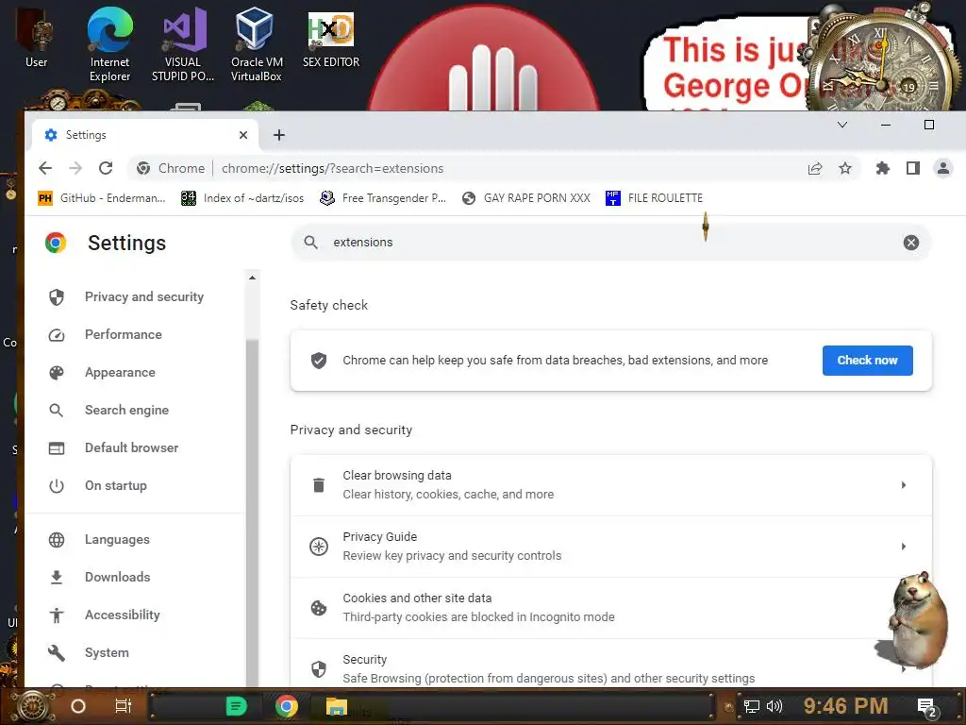Click the Security shield icon in list

319,669
